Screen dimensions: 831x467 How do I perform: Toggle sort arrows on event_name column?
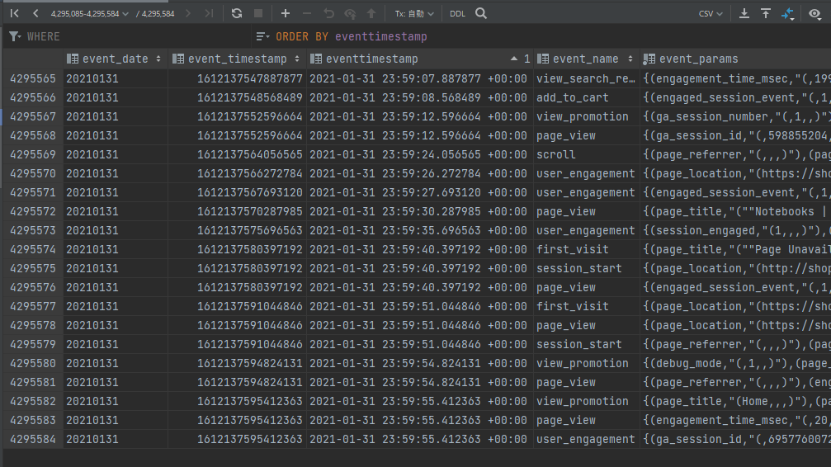(x=630, y=59)
